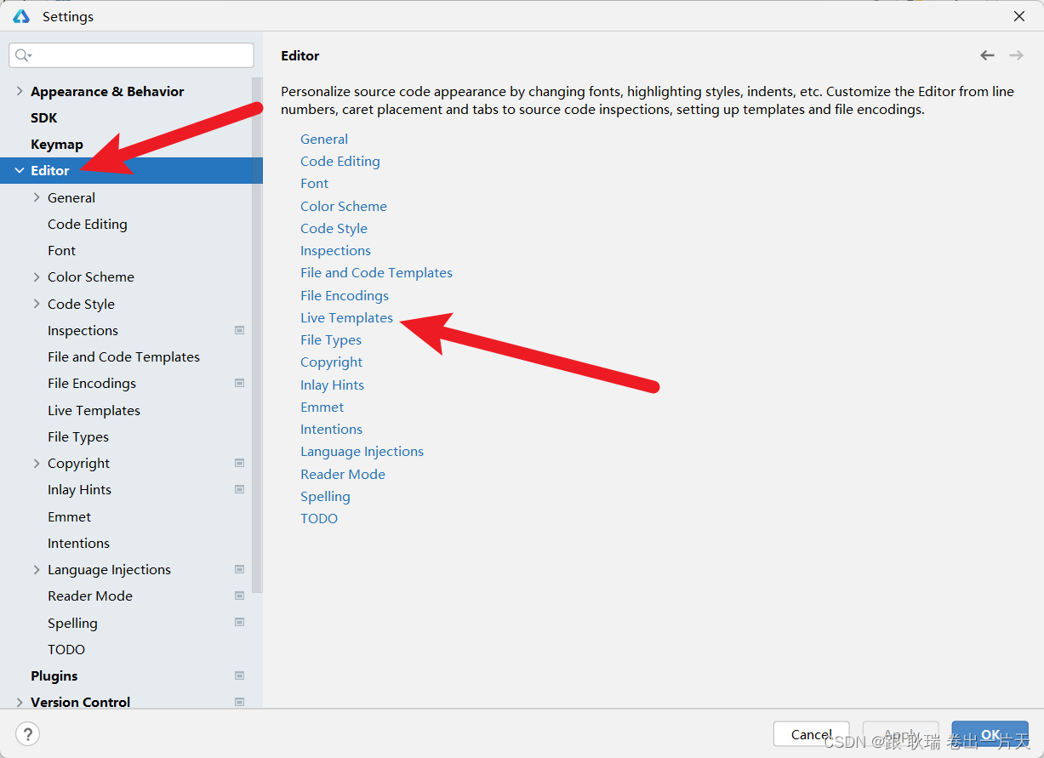
Task: Select File Types in the sidebar
Action: pyautogui.click(x=78, y=436)
